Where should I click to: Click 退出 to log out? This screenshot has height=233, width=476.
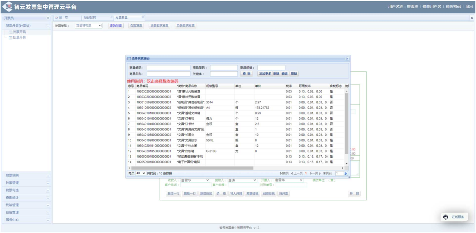469,7
